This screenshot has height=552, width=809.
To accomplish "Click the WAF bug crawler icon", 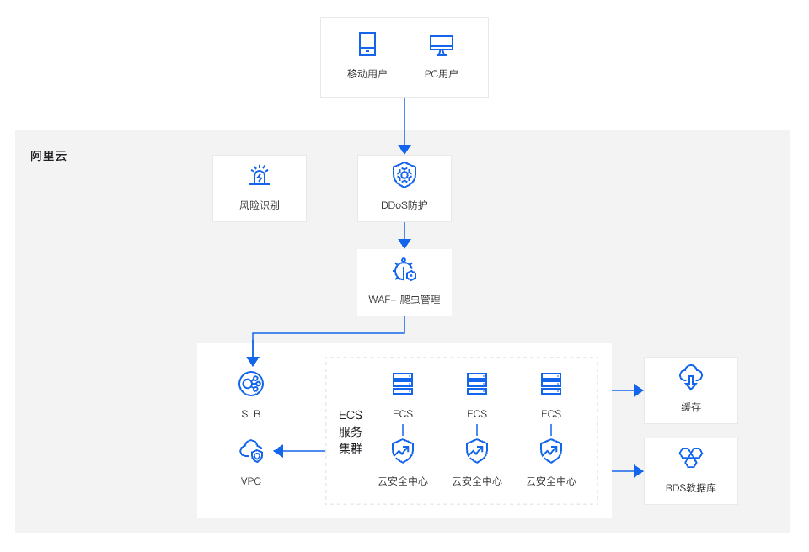I will tap(404, 269).
